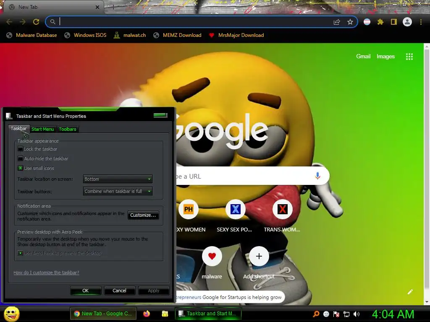Uncheck Use small icons
430x322 pixels.
pos(20,168)
